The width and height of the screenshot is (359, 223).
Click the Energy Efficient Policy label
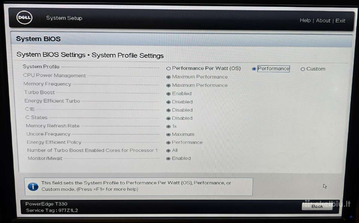pos(54,142)
